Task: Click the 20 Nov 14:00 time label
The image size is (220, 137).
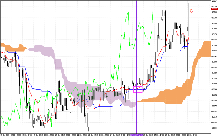Action: pos(60,135)
